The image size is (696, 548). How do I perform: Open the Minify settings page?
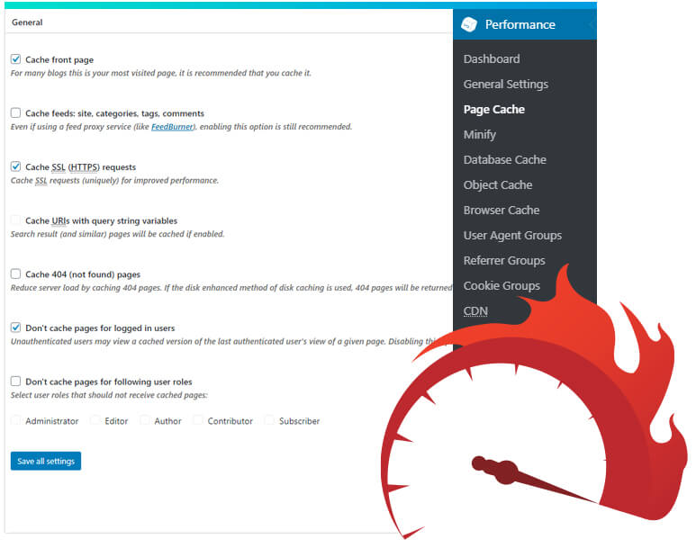click(x=479, y=135)
